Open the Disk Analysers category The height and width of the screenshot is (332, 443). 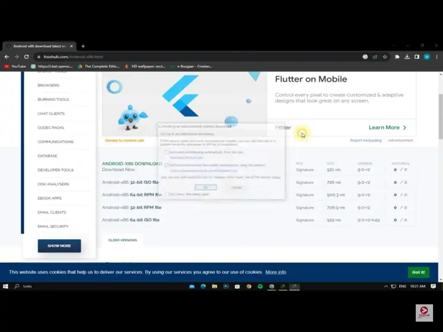pos(53,184)
